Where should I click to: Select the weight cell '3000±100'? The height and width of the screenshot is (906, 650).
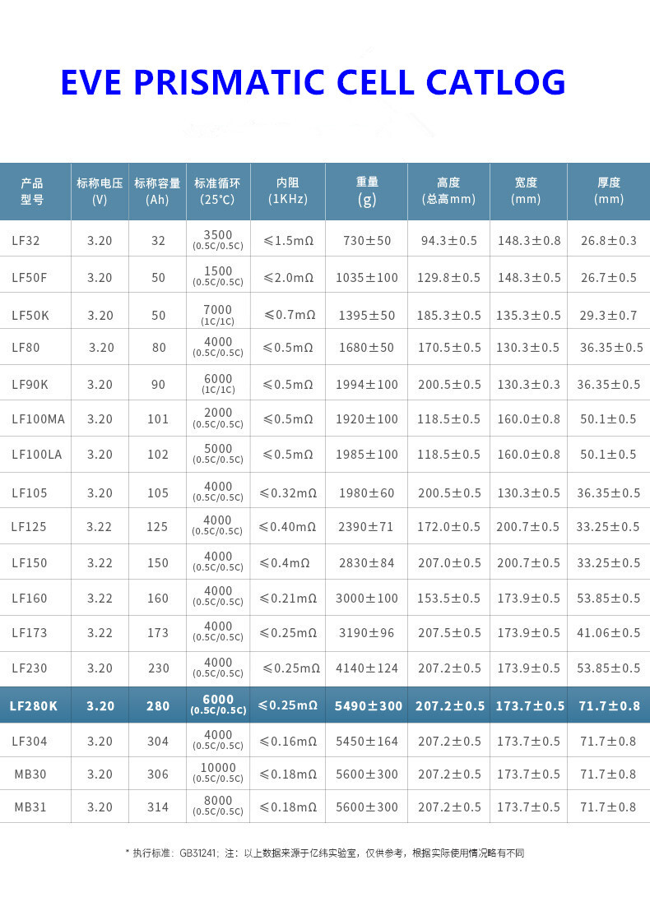tap(367, 598)
